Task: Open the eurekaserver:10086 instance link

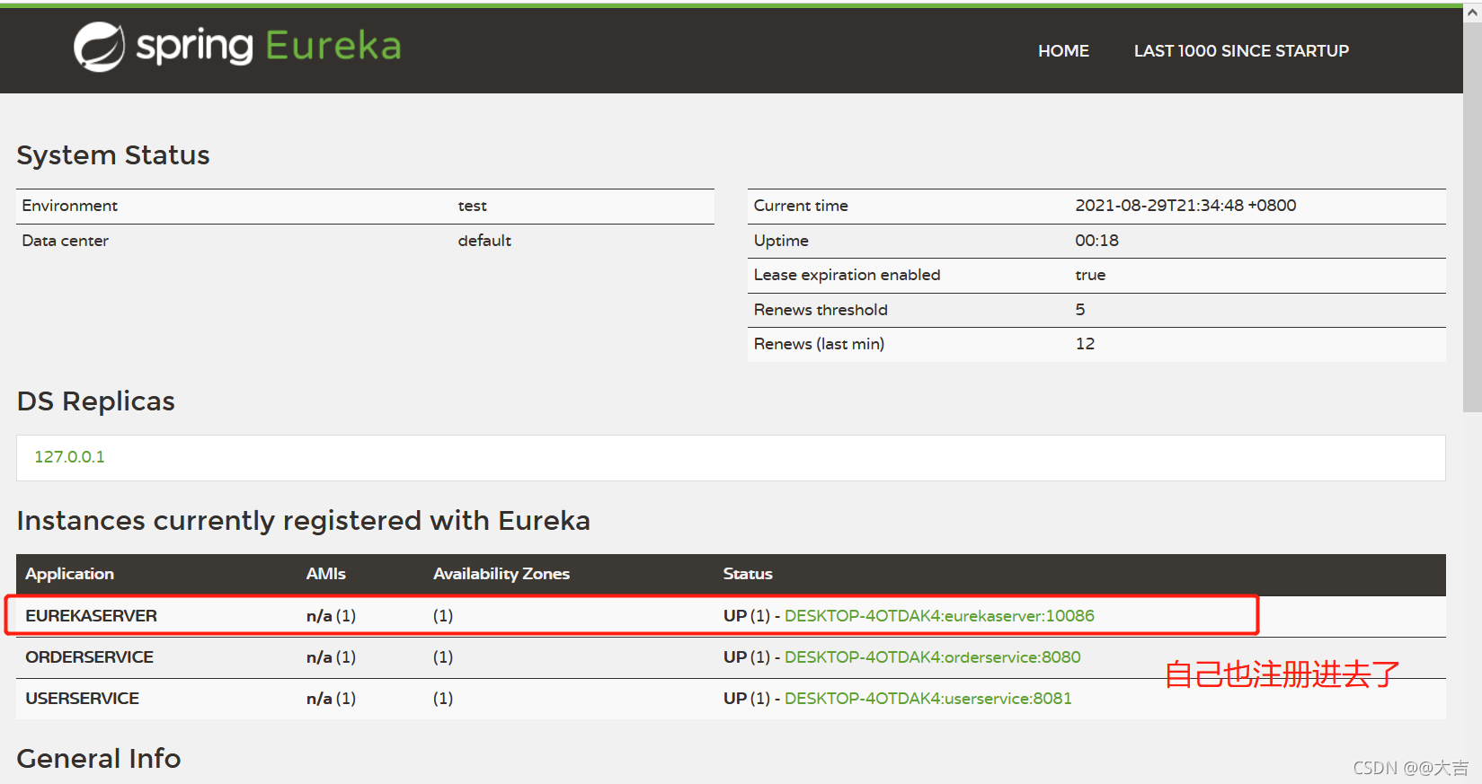Action: (939, 616)
